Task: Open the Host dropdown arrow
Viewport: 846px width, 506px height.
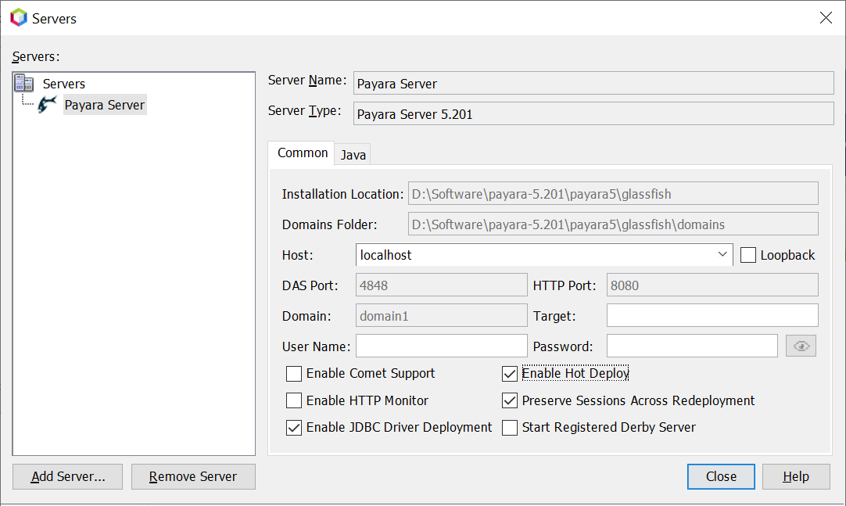Action: 722,255
